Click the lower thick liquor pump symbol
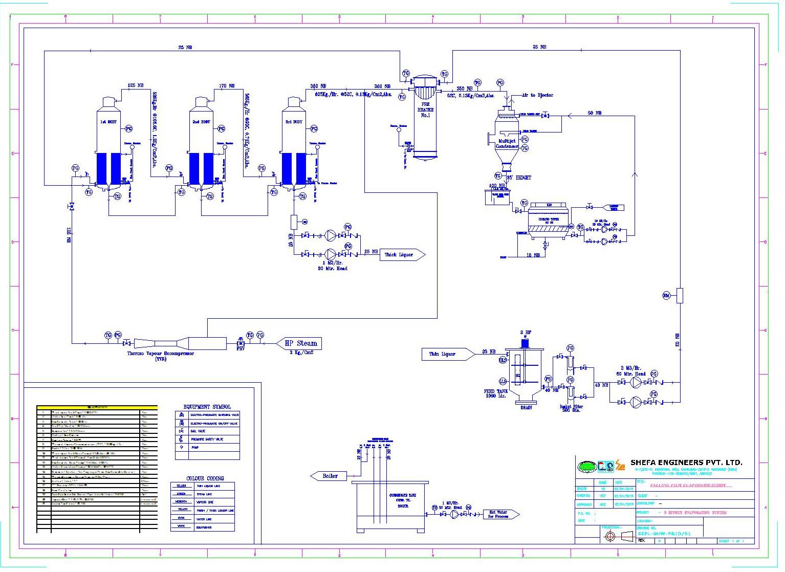Viewport: 785px width, 572px height. [331, 254]
